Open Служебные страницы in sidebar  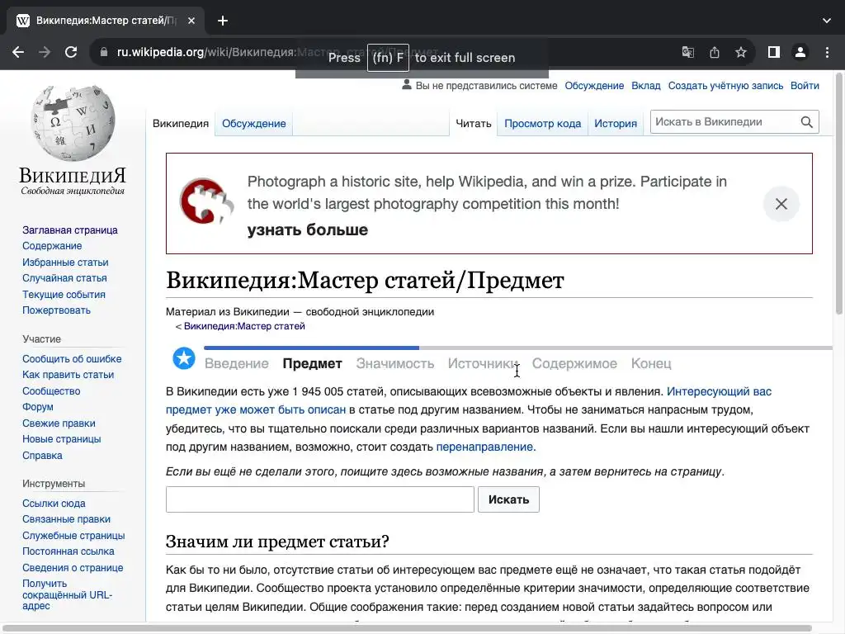pyautogui.click(x=73, y=536)
